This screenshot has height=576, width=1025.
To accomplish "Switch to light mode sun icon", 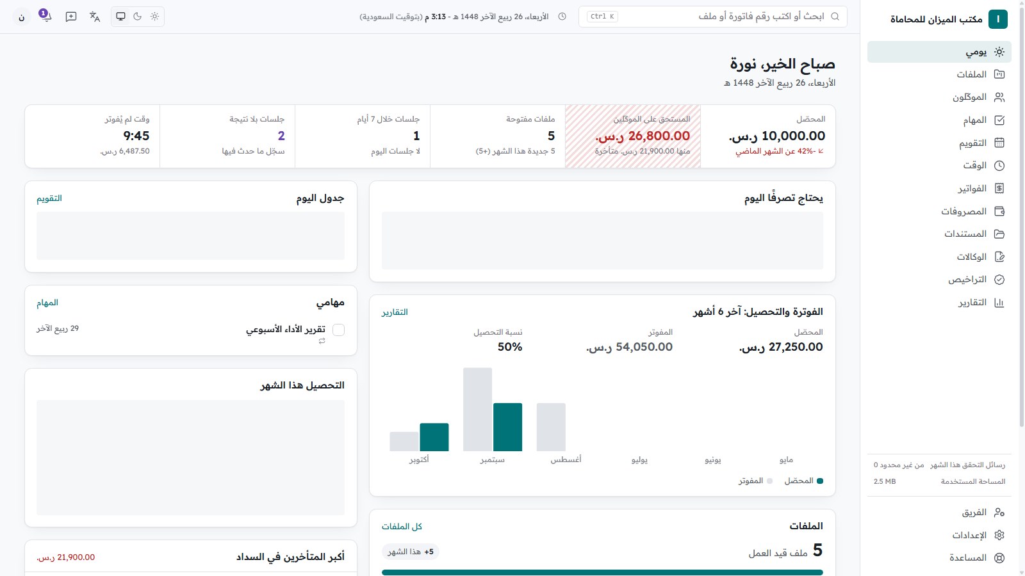I will click(154, 17).
